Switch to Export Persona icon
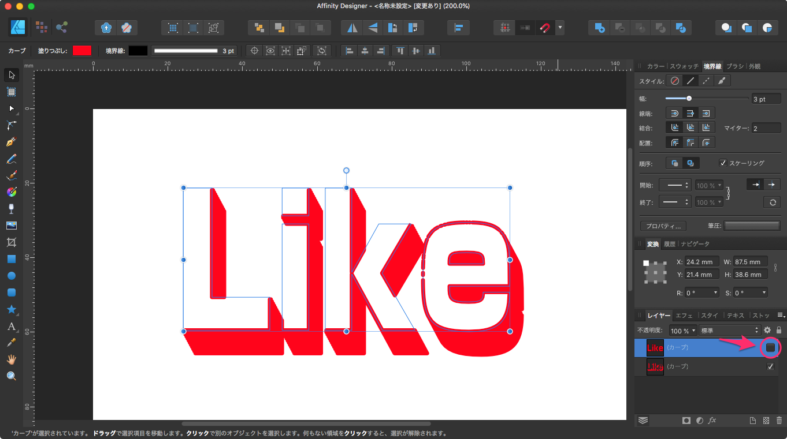 coord(62,27)
